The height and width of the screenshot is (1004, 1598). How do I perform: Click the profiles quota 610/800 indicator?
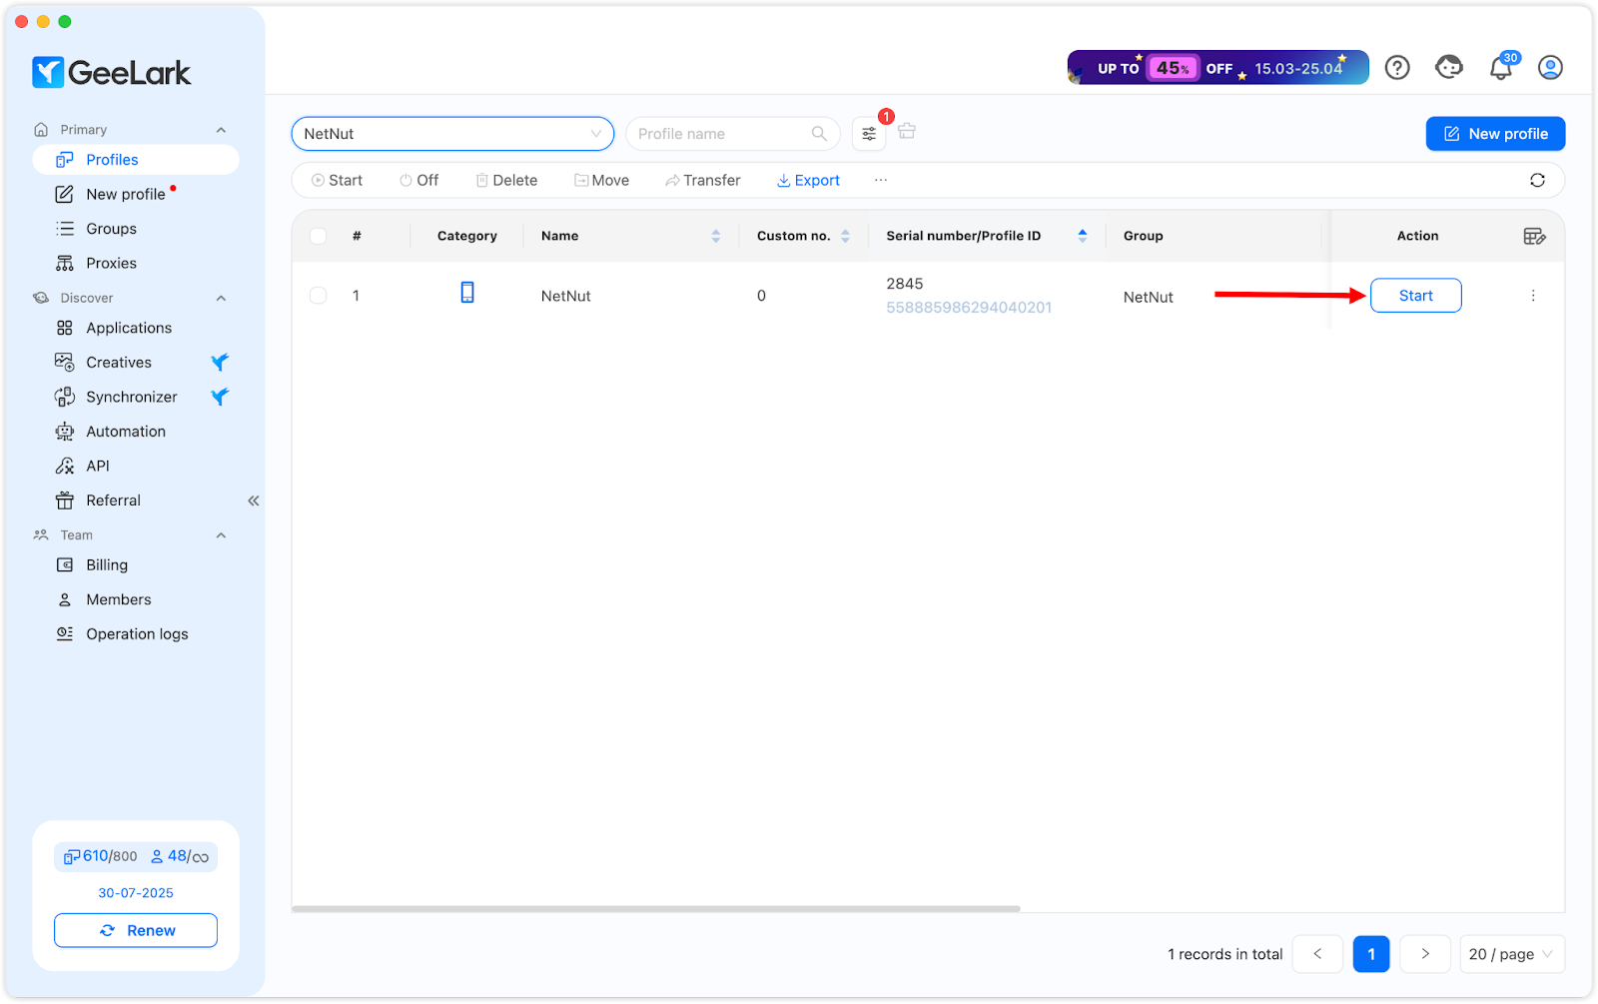pos(100,856)
